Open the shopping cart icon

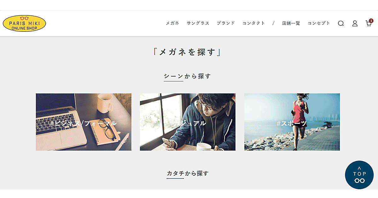click(x=368, y=24)
